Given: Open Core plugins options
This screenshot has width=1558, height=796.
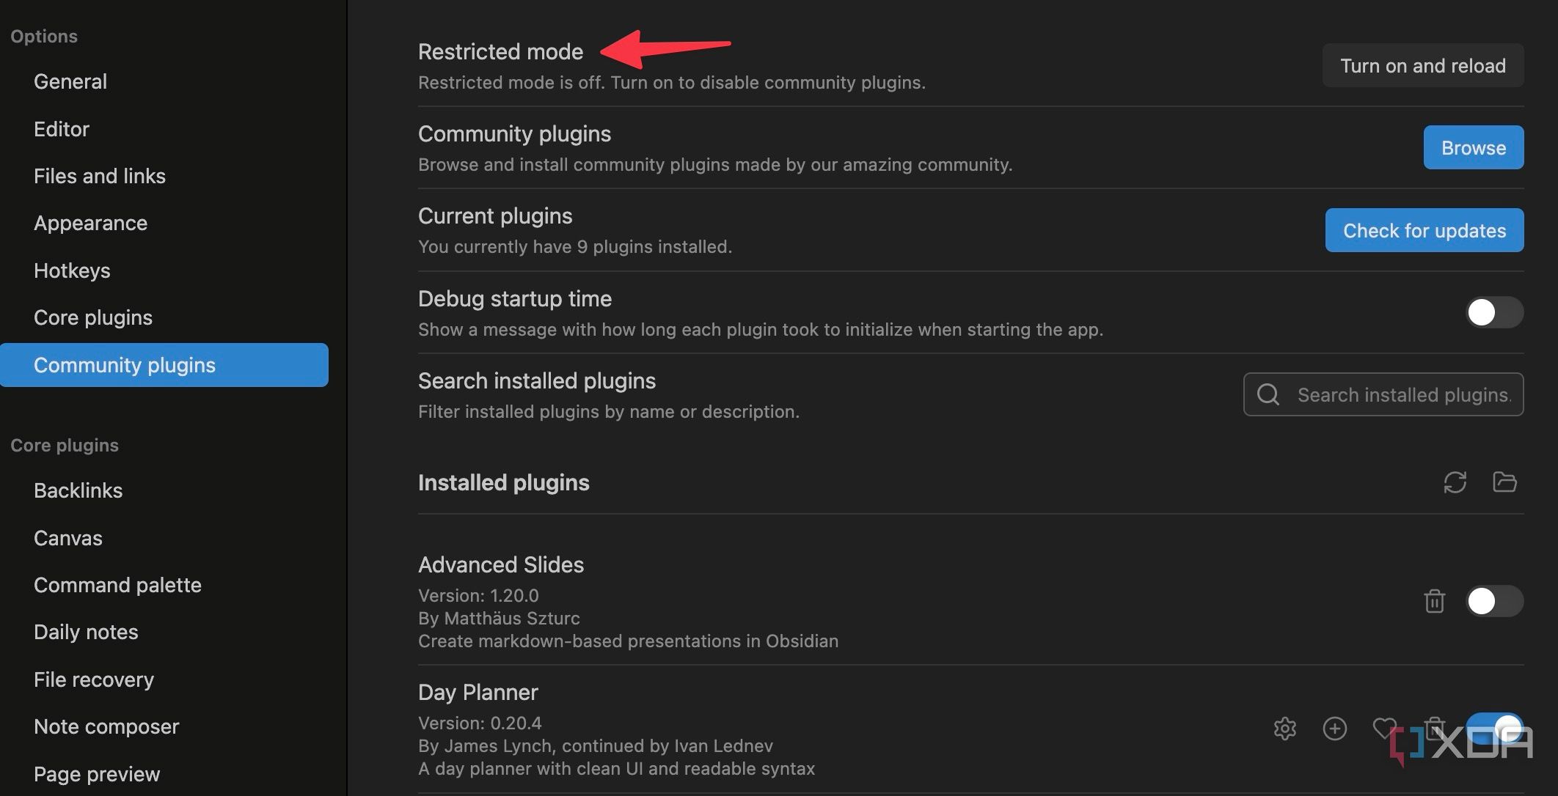Looking at the screenshot, I should (x=93, y=317).
